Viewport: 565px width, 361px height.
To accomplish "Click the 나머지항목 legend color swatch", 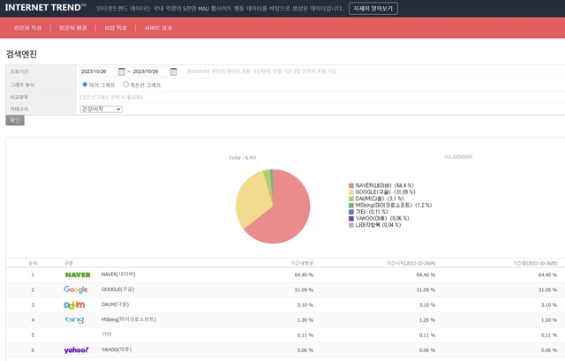I will click(351, 225).
